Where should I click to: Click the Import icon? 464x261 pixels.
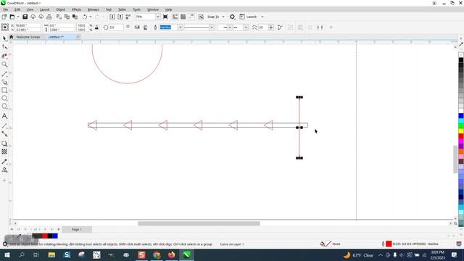pyautogui.click(x=112, y=17)
